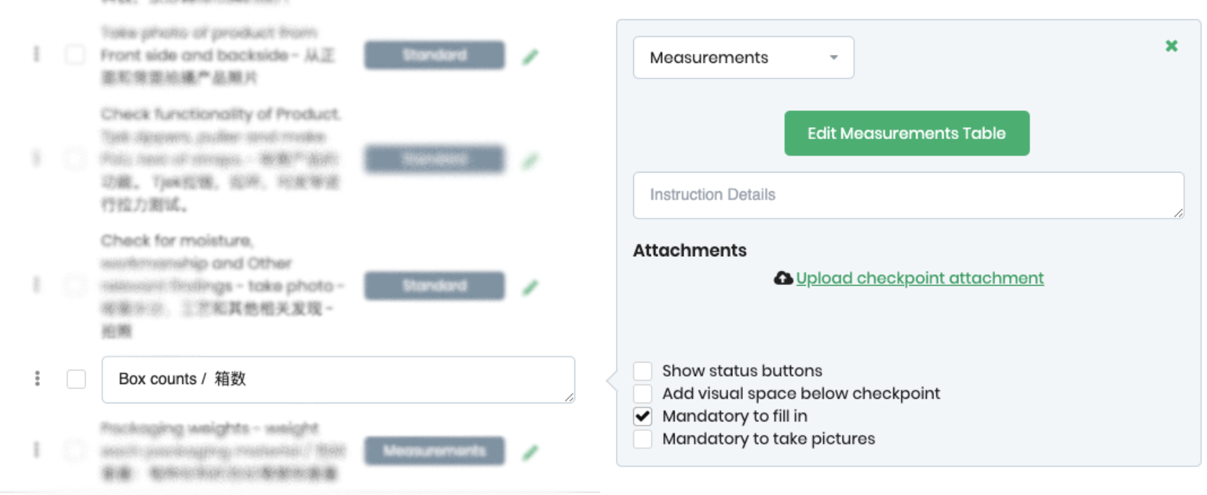1207x495 pixels.
Task: Enable Show status buttons checkbox
Action: (643, 371)
